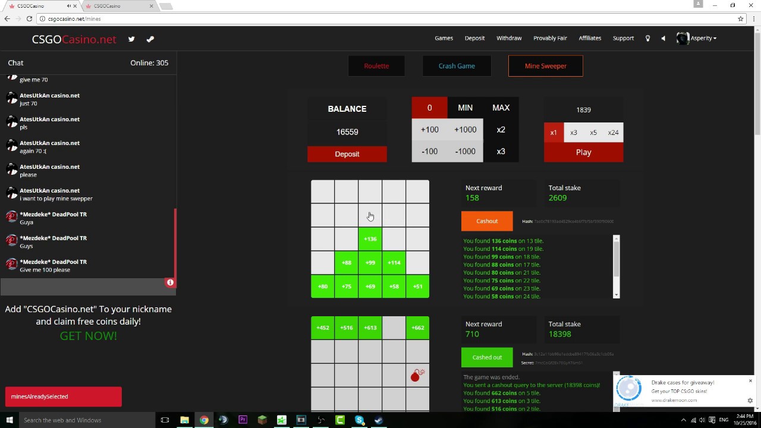Open Chrome menu with three dots
The height and width of the screenshot is (428, 761).
tap(753, 18)
